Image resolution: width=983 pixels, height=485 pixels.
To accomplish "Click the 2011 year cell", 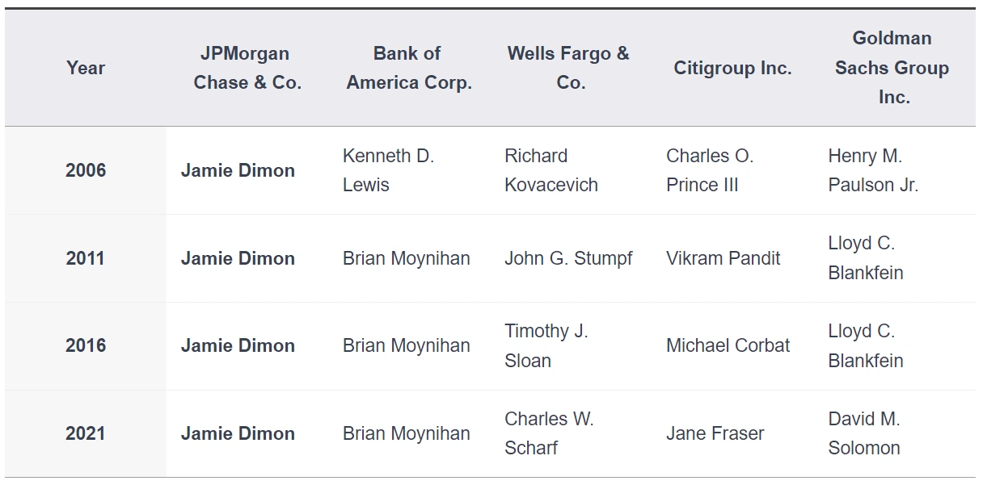I will pyautogui.click(x=86, y=258).
